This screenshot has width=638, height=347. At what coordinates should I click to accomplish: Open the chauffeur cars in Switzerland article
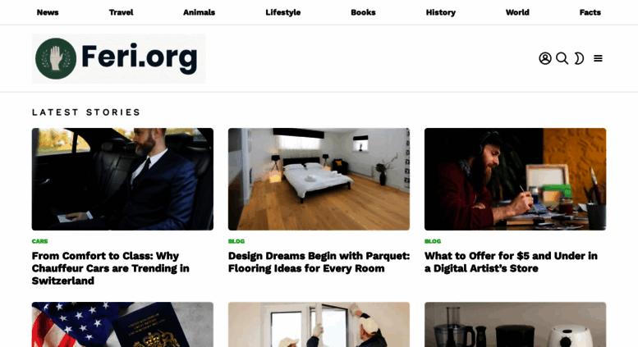click(x=111, y=268)
